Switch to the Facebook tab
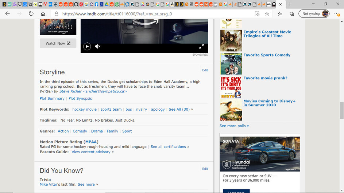Screen dimensions: 344x193 (96, 4)
